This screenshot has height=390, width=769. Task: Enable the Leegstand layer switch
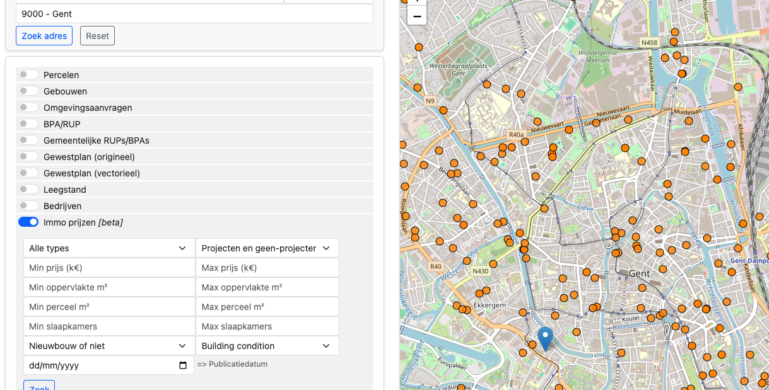tap(28, 189)
